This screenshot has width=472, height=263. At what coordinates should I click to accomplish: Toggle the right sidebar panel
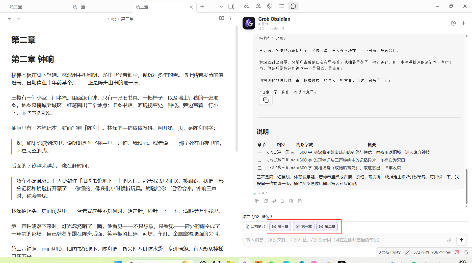coord(231,7)
